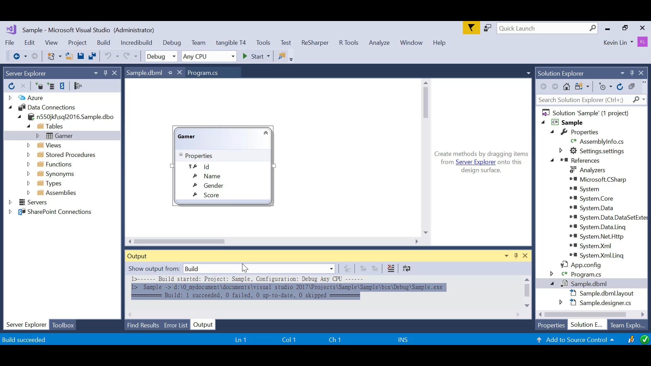The height and width of the screenshot is (366, 651).
Task: Toggle the search filter icon near Quick Launch
Action: (x=471, y=28)
